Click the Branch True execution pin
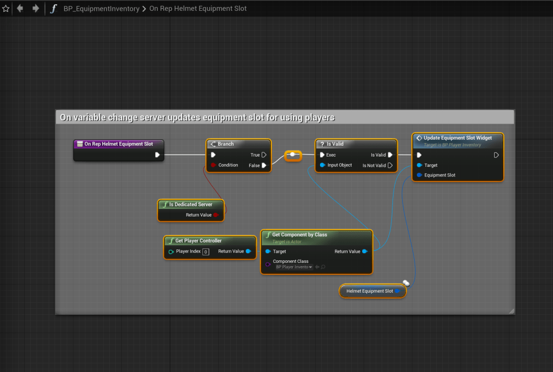 pos(264,155)
